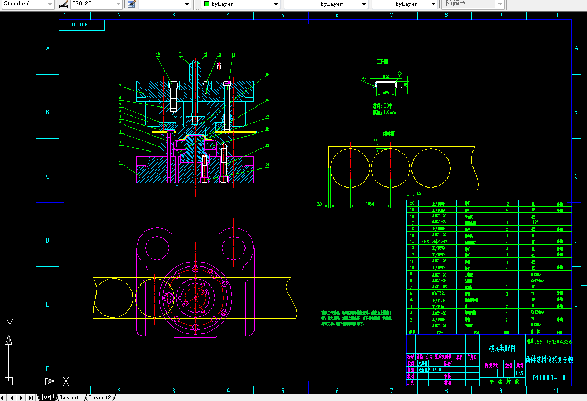This screenshot has width=587, height=401.
Task: Select the ø59 diameter dimension text
Action: [x=386, y=92]
